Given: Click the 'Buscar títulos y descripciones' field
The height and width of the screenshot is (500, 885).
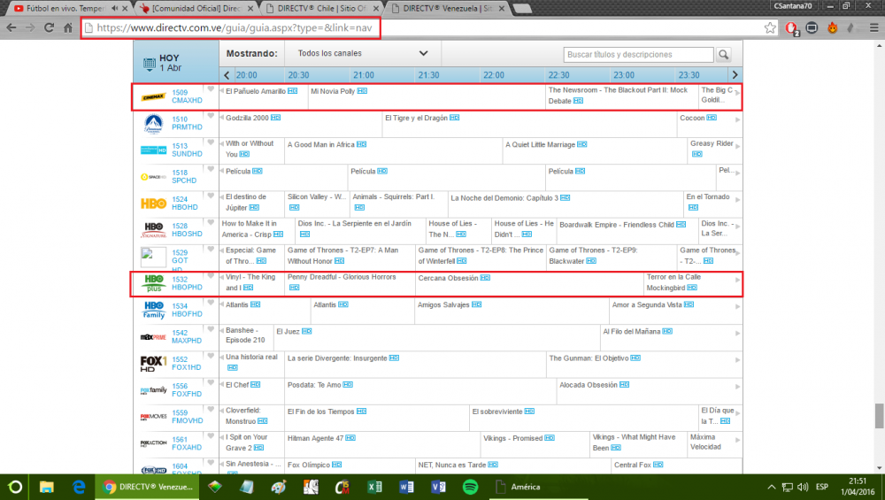Looking at the screenshot, I should pos(637,54).
